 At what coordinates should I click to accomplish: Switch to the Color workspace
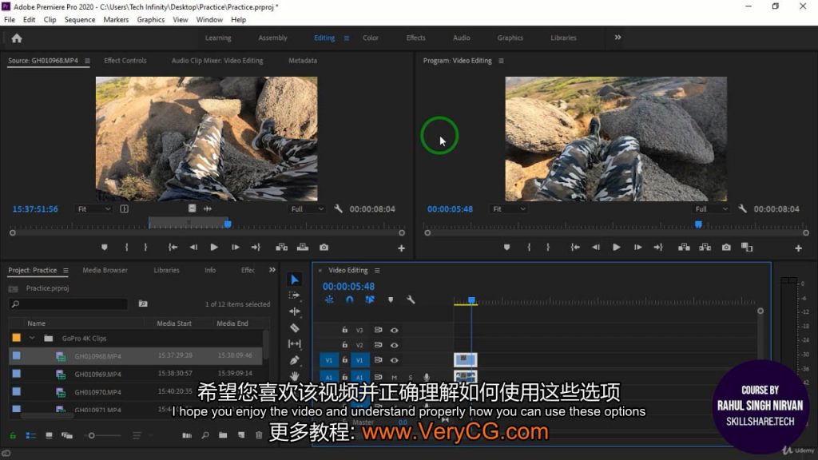(x=371, y=38)
